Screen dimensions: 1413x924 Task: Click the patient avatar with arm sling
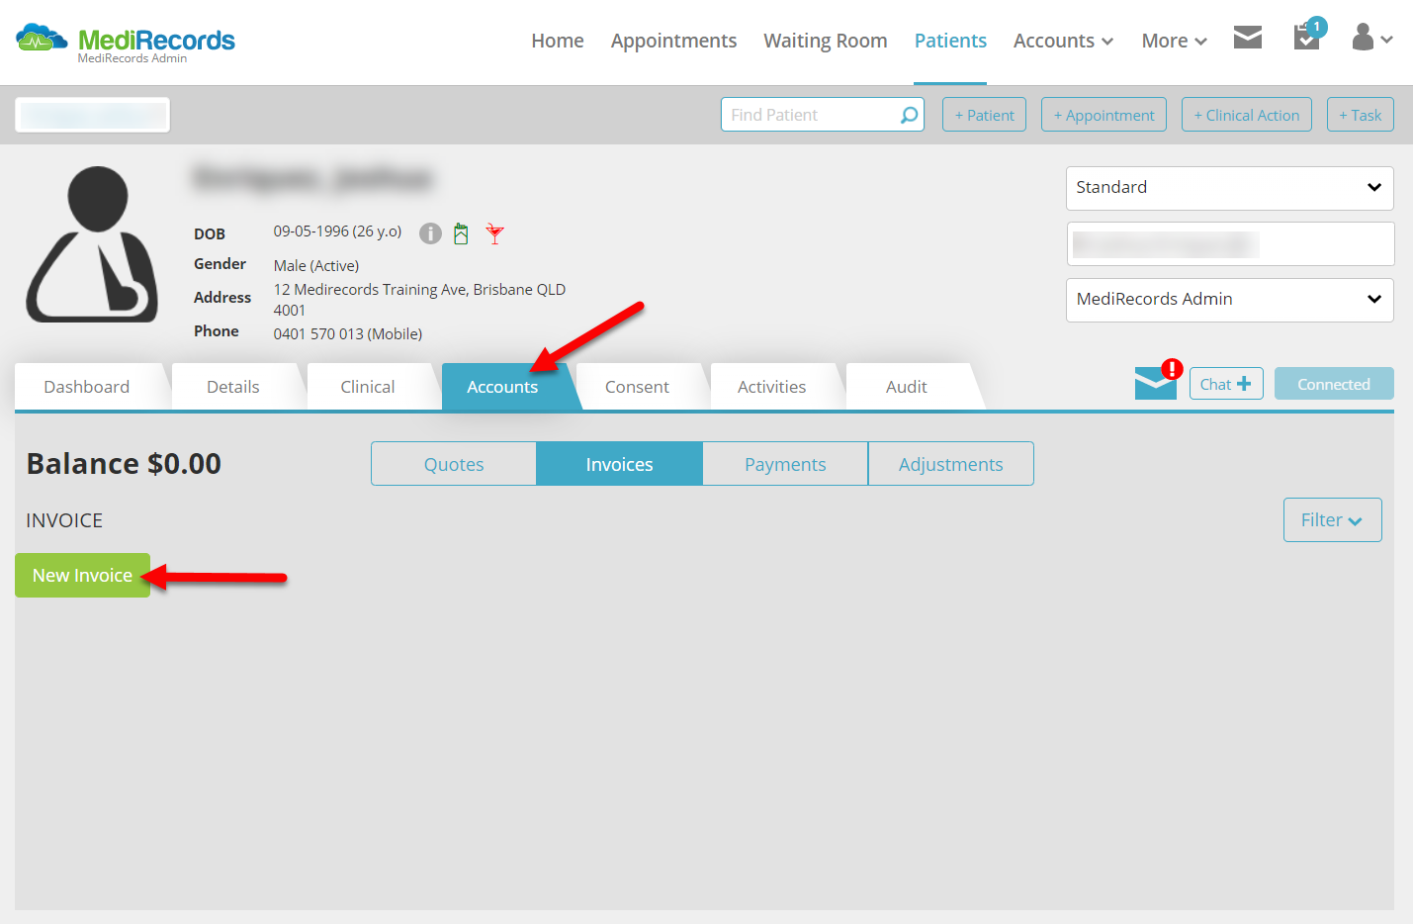pos(92,244)
